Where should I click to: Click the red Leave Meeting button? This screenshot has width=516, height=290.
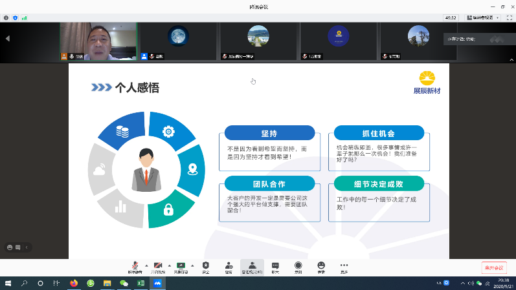(x=494, y=267)
